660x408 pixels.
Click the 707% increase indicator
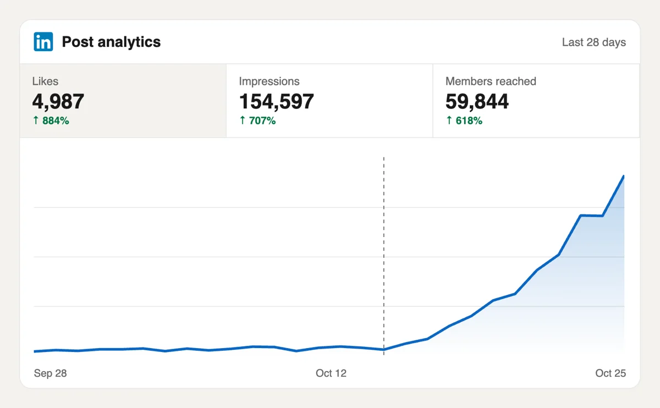point(257,120)
